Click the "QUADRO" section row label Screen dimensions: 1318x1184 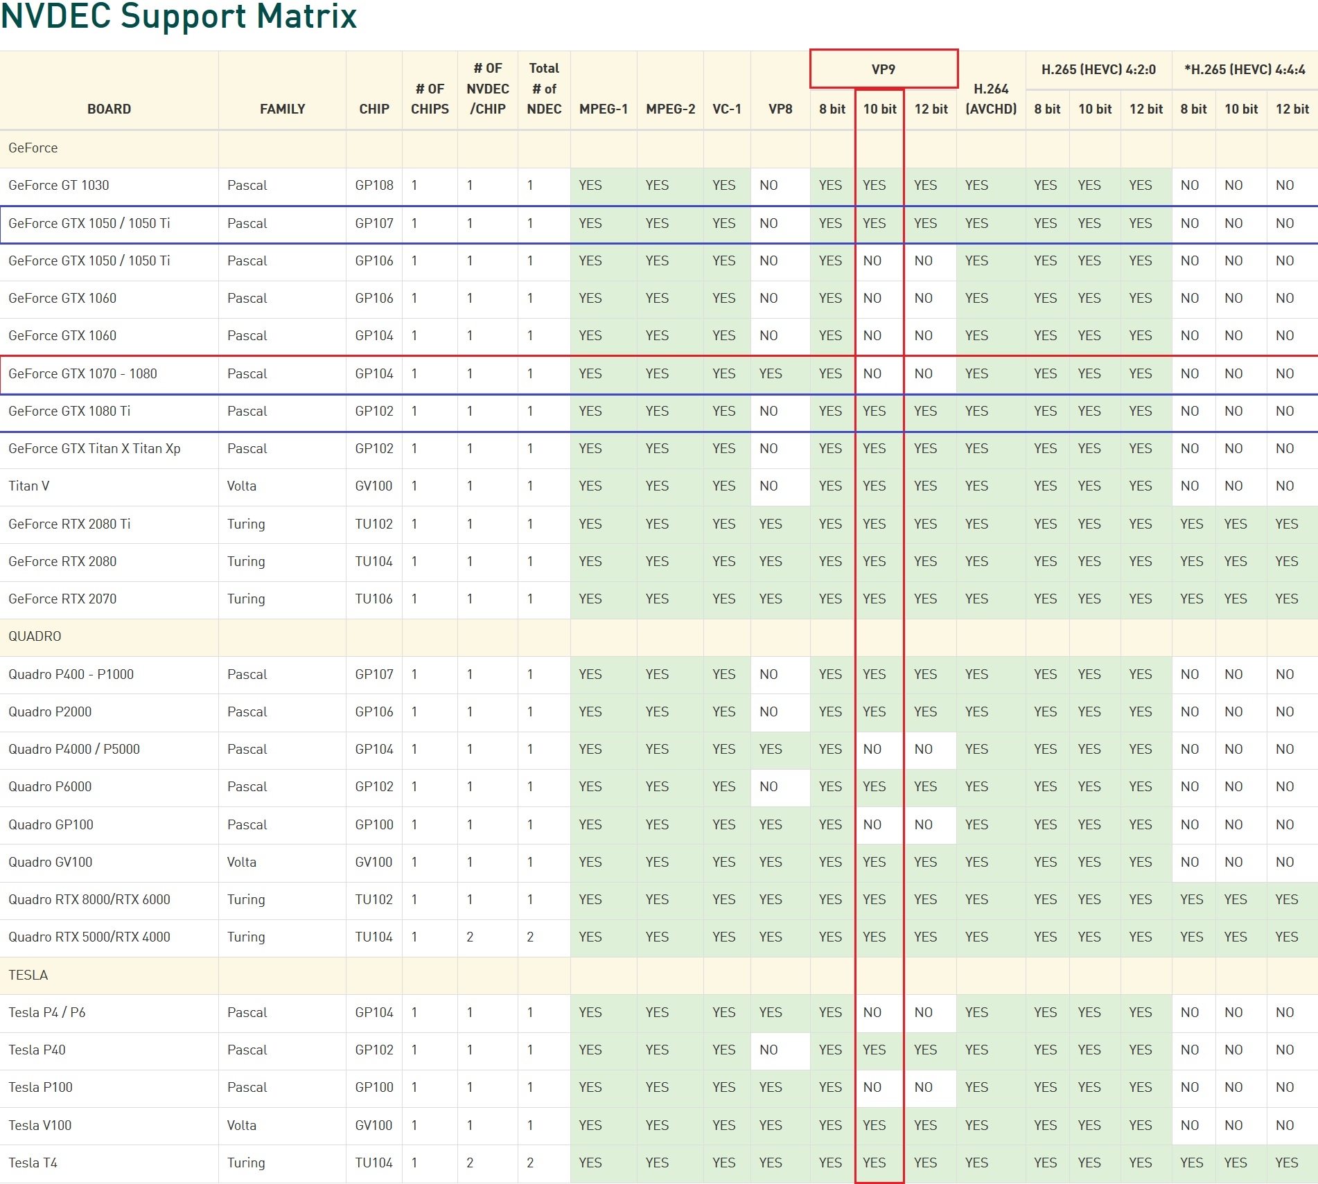(35, 636)
